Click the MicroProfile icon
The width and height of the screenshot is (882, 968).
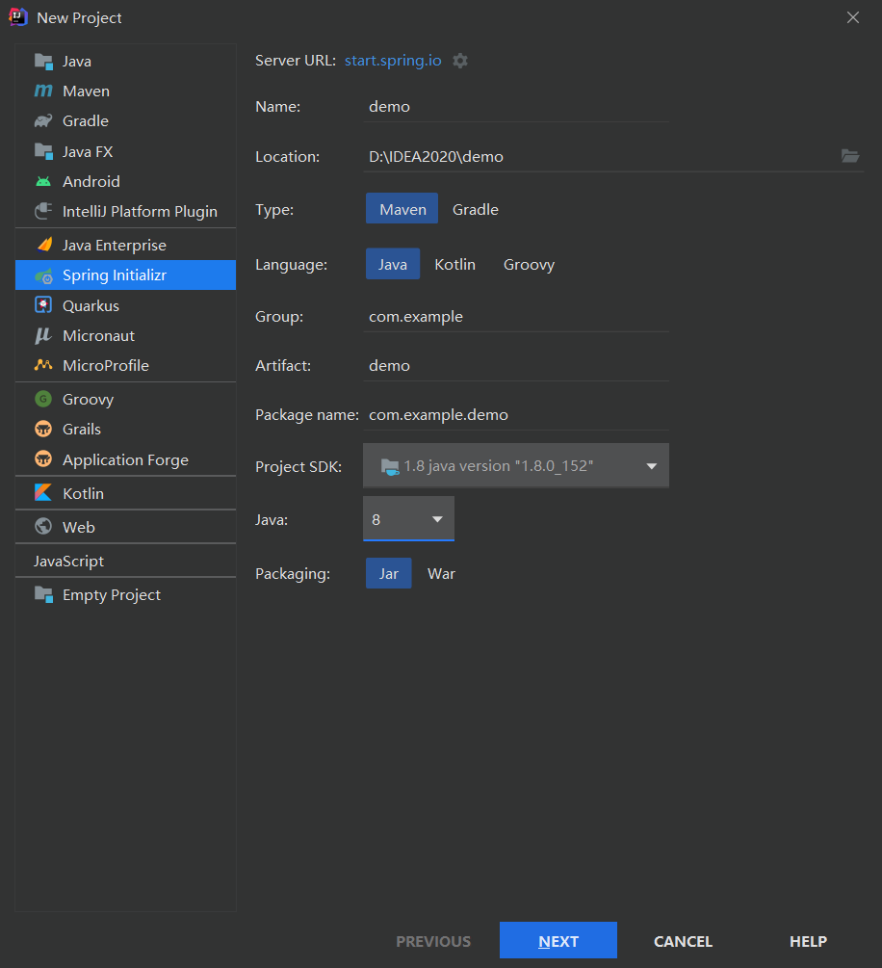point(43,365)
